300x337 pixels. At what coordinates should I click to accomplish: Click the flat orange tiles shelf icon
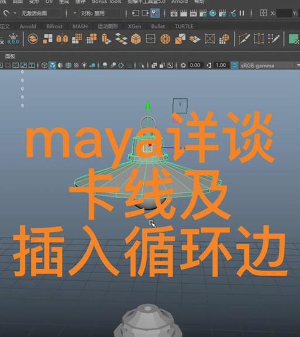pyautogui.click(x=195, y=39)
